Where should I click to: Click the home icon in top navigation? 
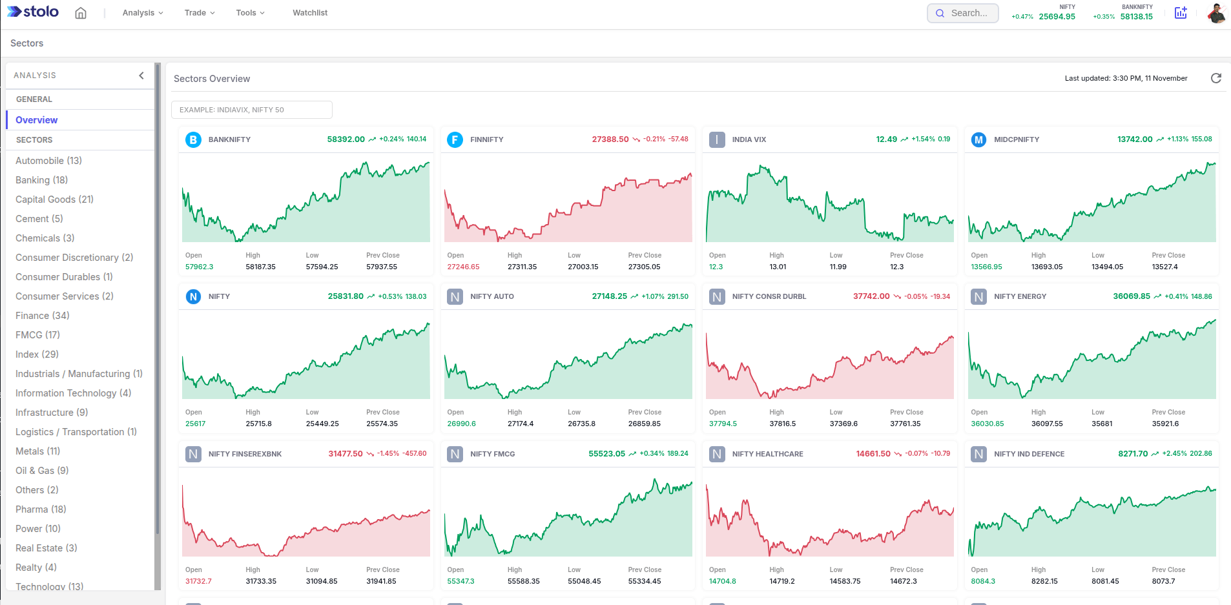[x=81, y=13]
